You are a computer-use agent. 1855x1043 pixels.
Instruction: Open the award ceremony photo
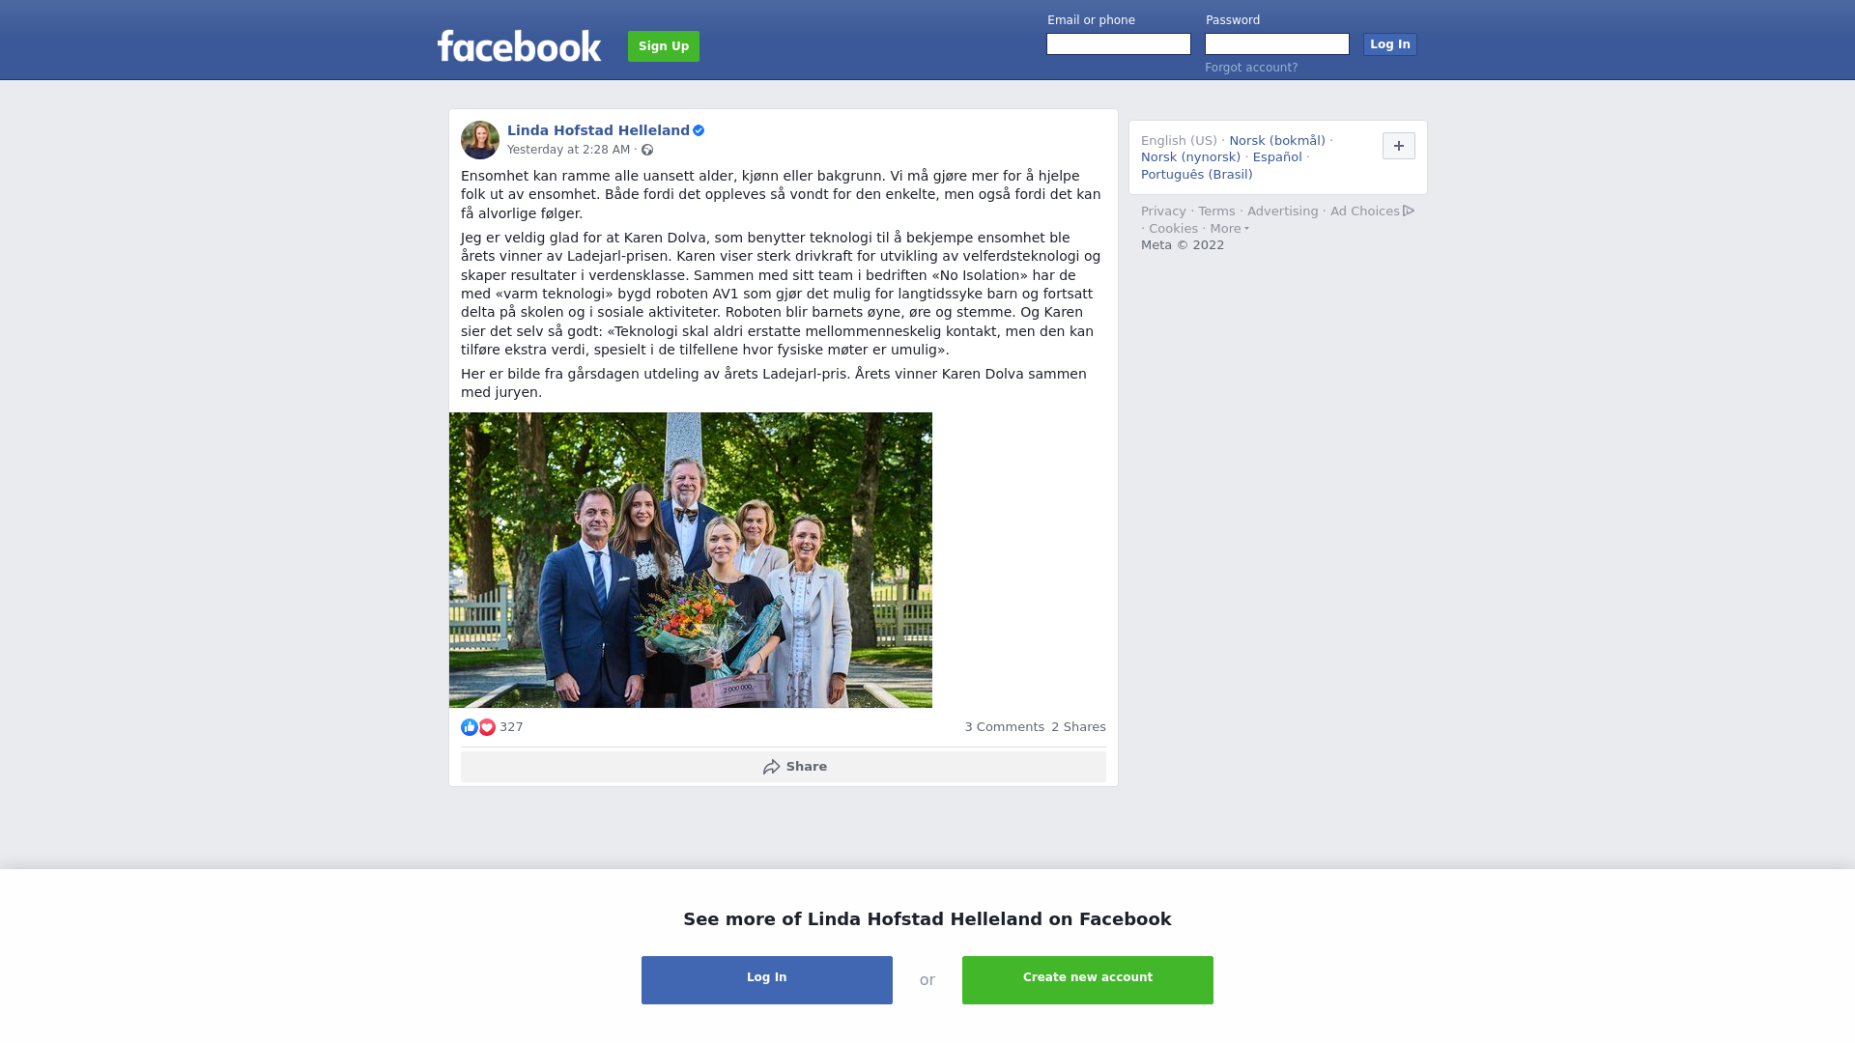point(691,560)
